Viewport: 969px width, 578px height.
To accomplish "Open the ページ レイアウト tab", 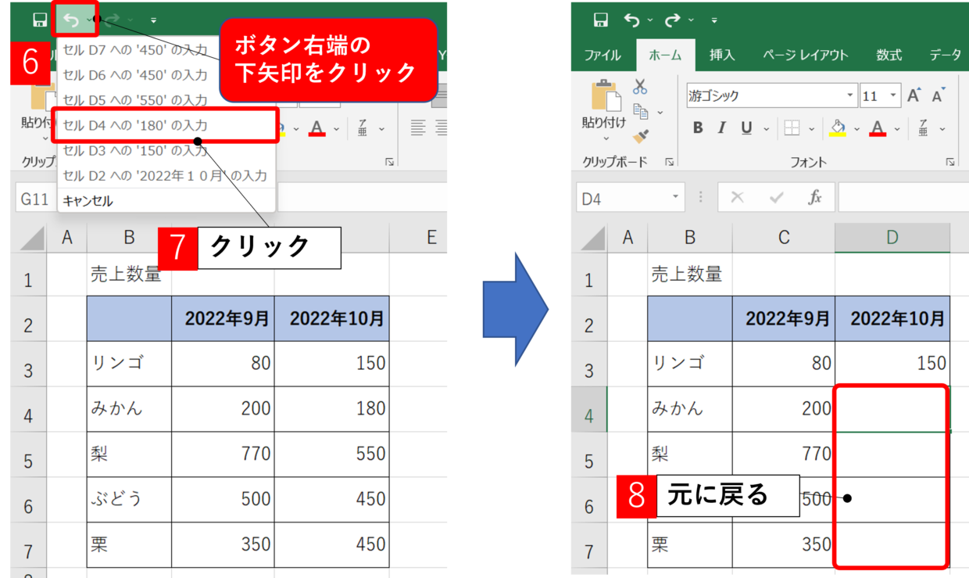I will click(x=805, y=55).
